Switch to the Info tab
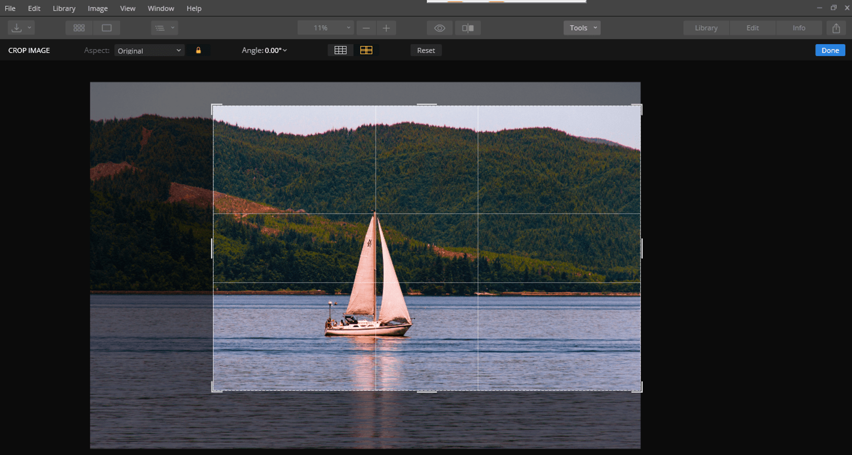This screenshot has height=455, width=852. (x=799, y=28)
